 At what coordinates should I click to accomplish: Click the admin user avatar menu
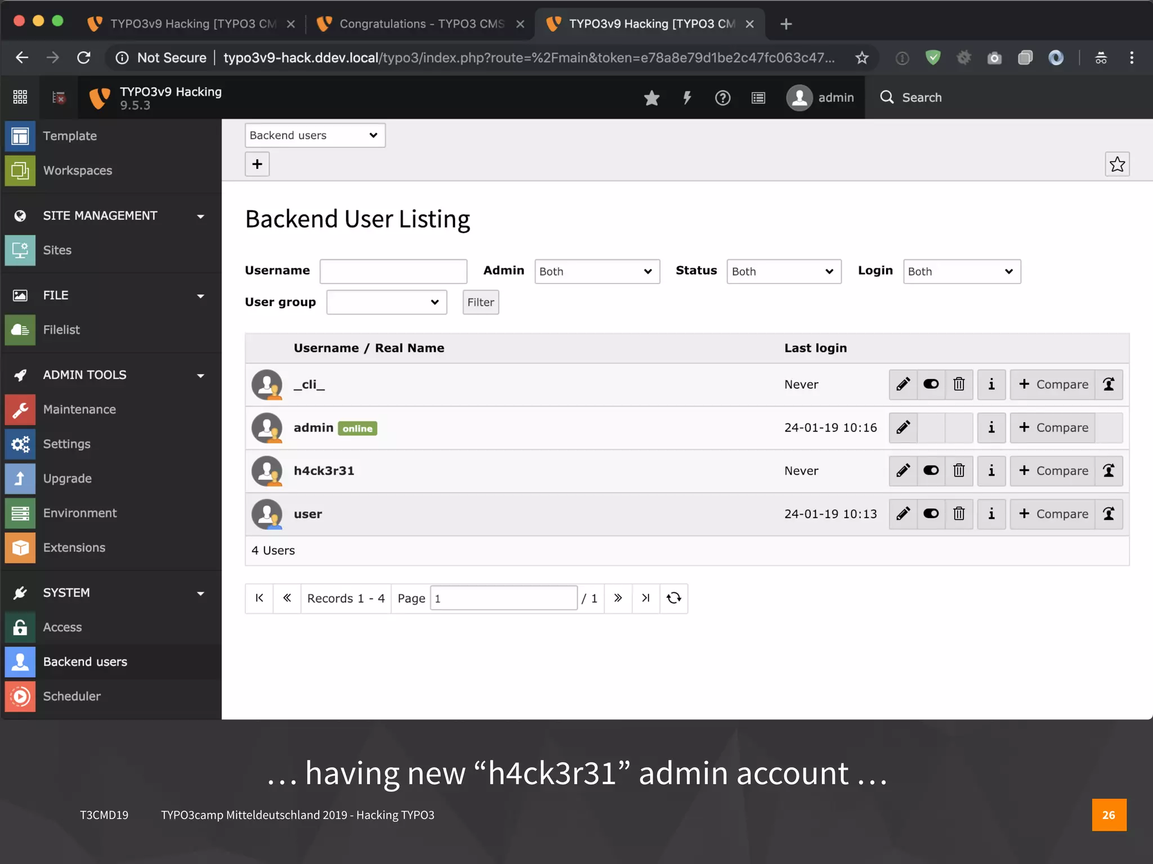820,98
